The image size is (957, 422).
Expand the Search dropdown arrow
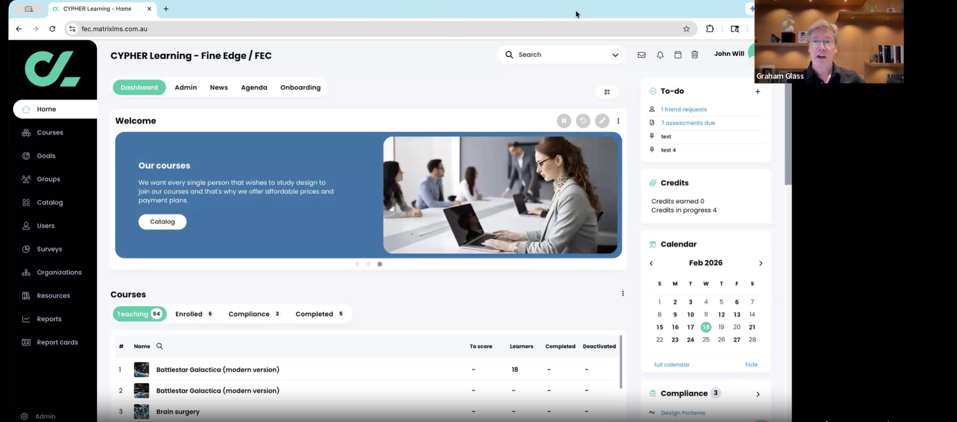click(615, 55)
